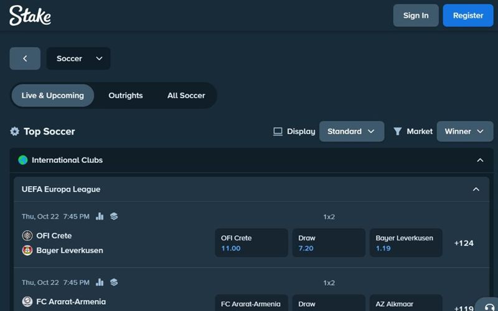Viewport: 498px width, 311px height.
Task: Click the International Clubs heading text
Action: pyautogui.click(x=67, y=160)
